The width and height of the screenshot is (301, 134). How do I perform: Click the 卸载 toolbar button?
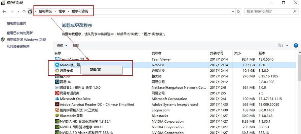point(76,46)
